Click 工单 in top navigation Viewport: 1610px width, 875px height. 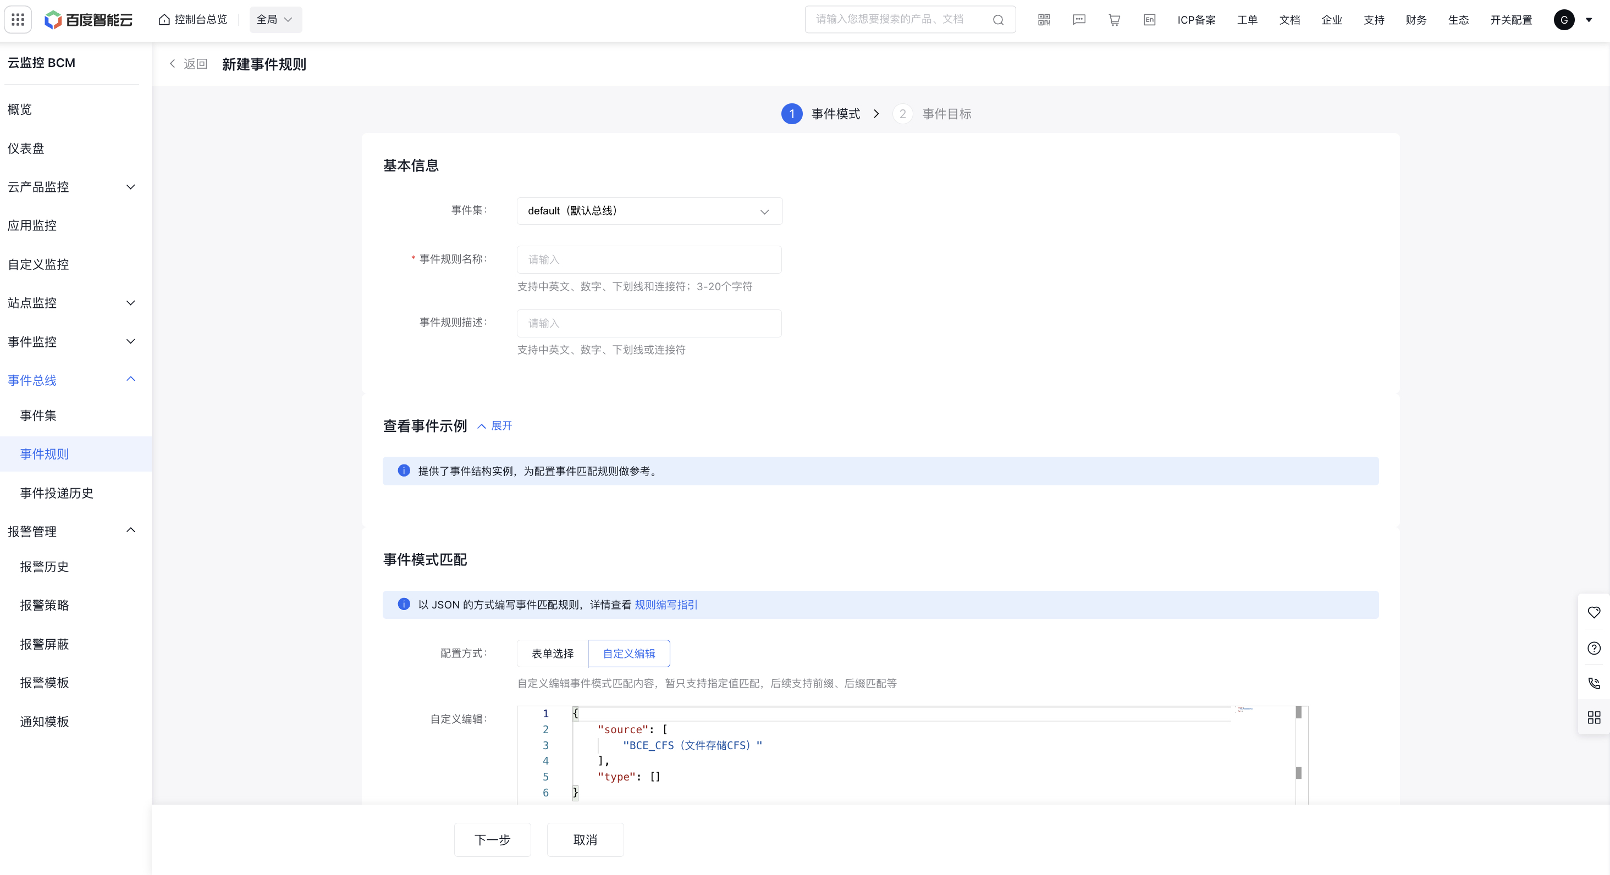click(1248, 20)
